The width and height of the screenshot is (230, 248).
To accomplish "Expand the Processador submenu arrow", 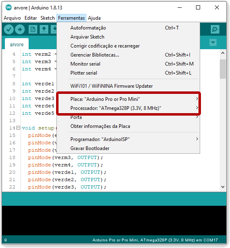I will click(x=197, y=108).
